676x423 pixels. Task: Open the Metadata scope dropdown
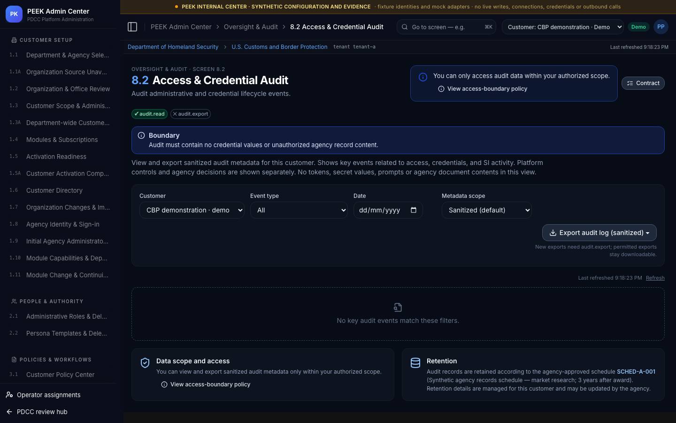[x=487, y=210]
